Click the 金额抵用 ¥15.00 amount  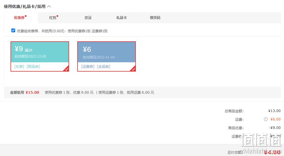32,92
